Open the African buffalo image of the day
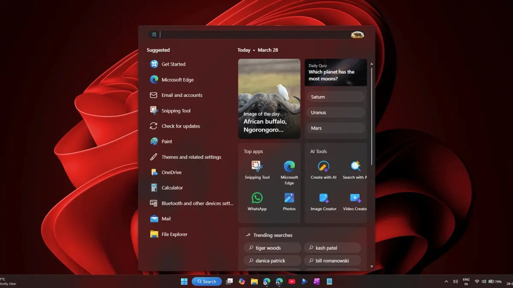Screen dimensions: 513x288 pyautogui.click(x=269, y=99)
